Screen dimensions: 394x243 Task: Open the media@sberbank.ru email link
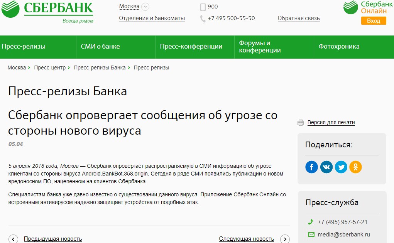click(x=344, y=235)
